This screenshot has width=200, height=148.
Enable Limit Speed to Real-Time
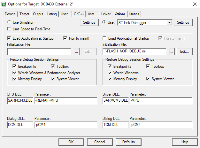(x=9, y=29)
